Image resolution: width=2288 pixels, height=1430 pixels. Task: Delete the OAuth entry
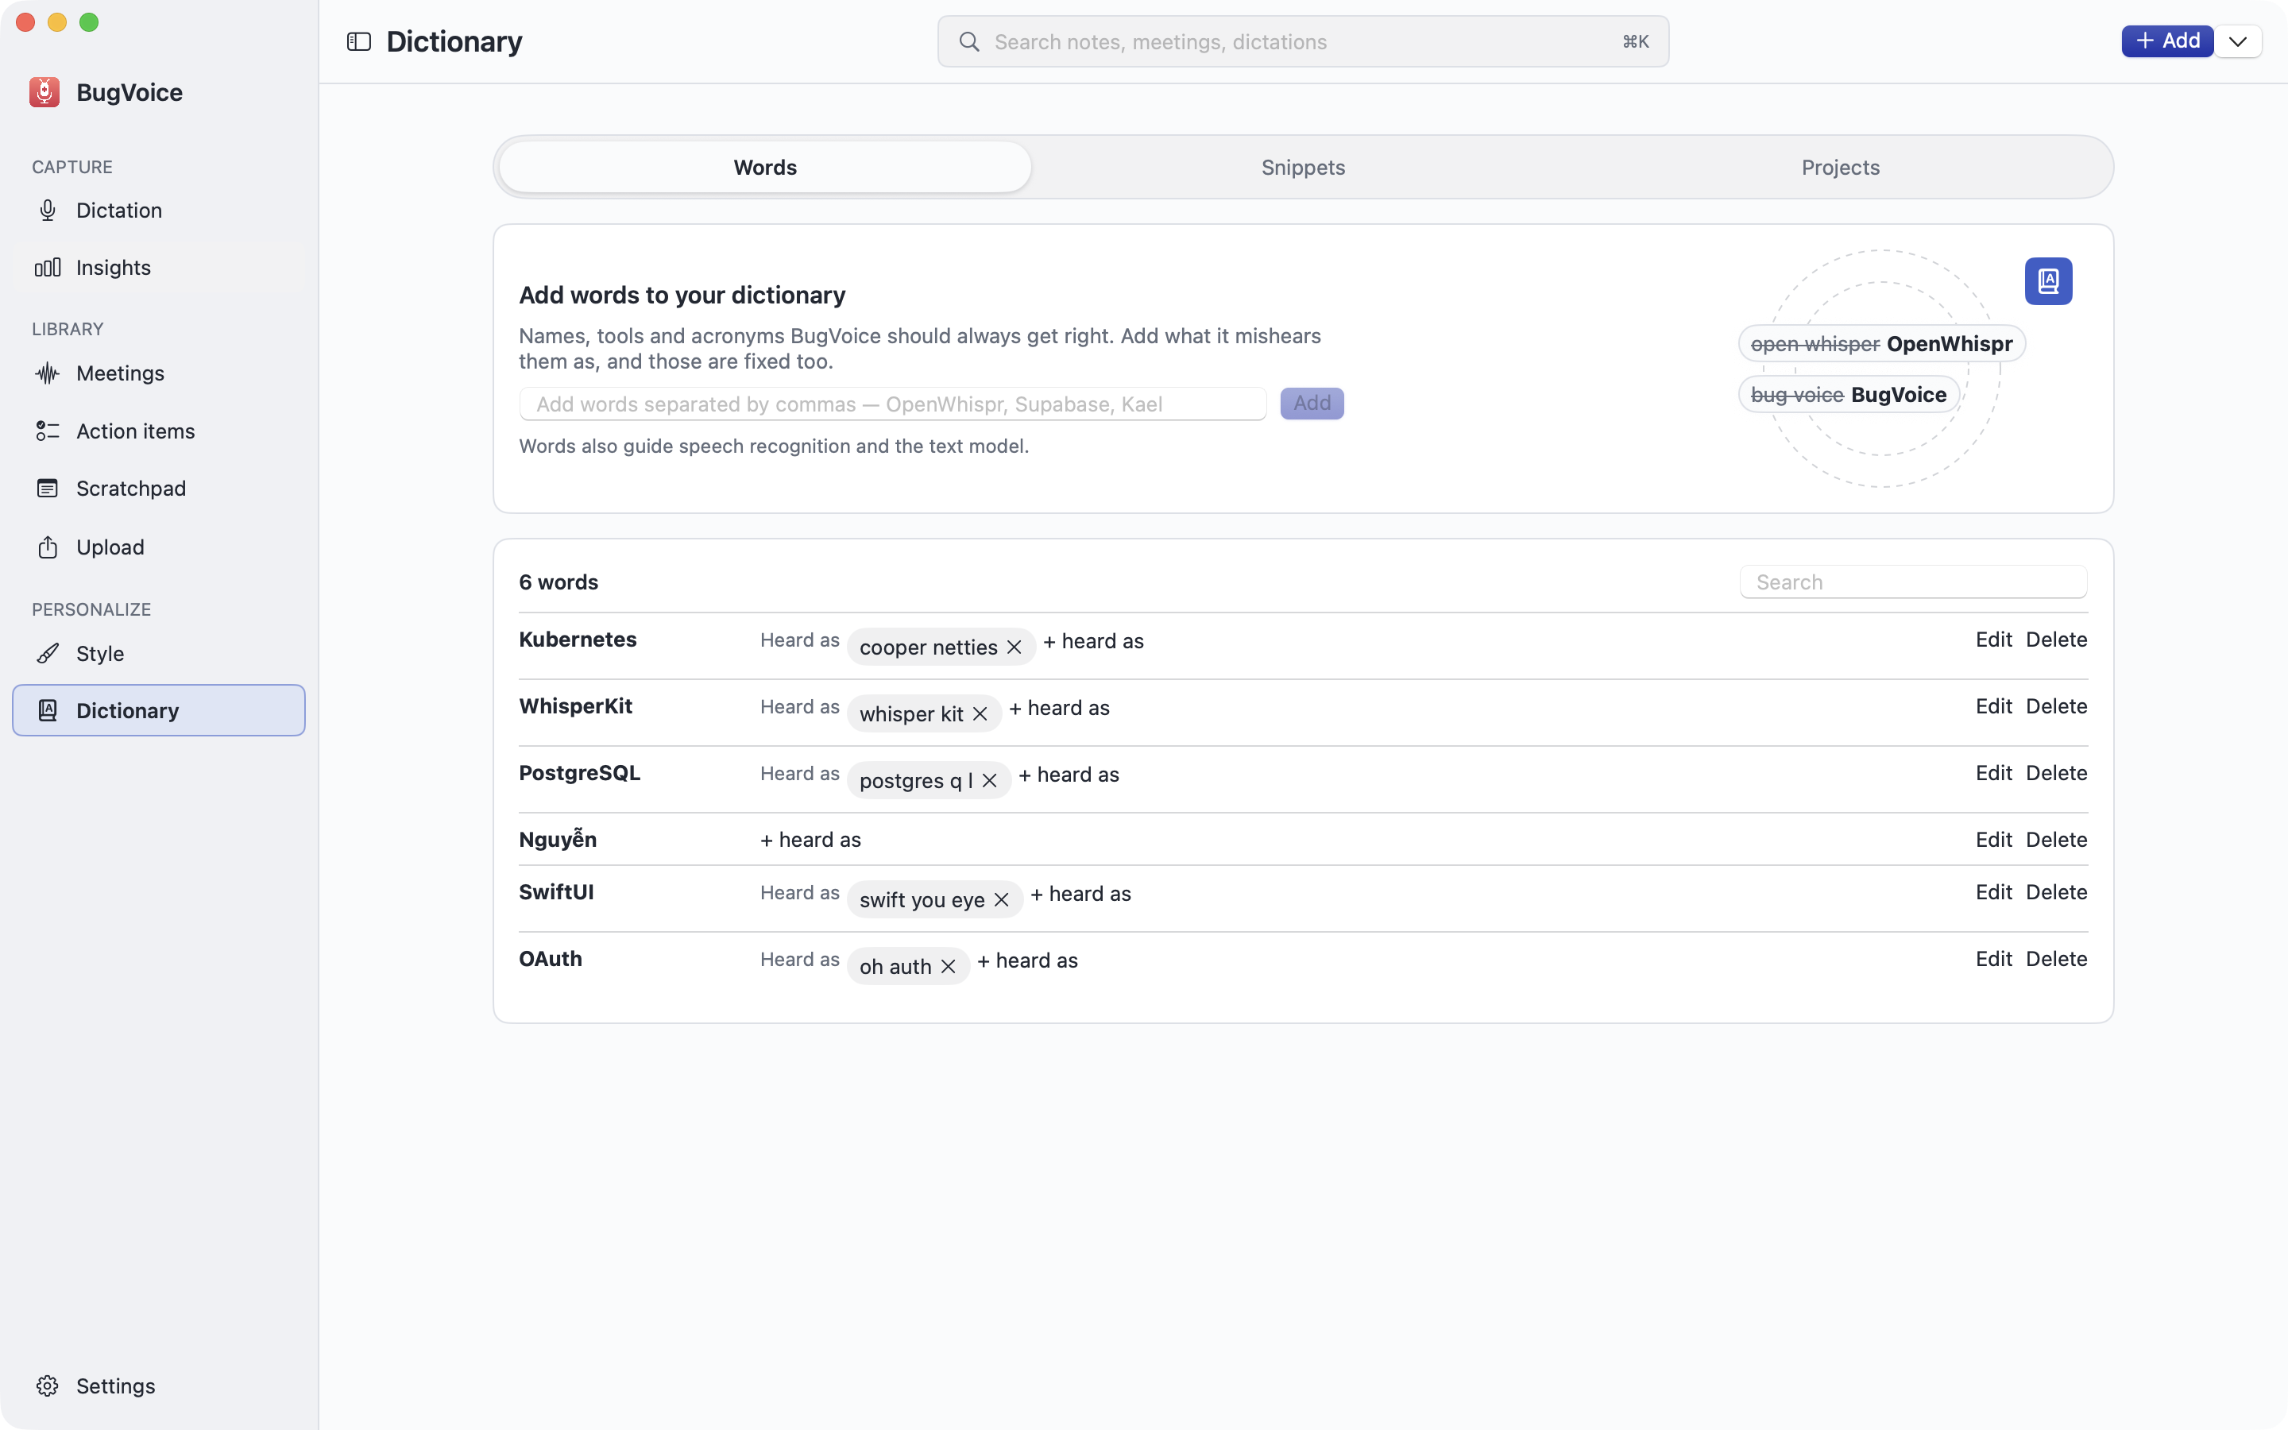[x=2056, y=959]
